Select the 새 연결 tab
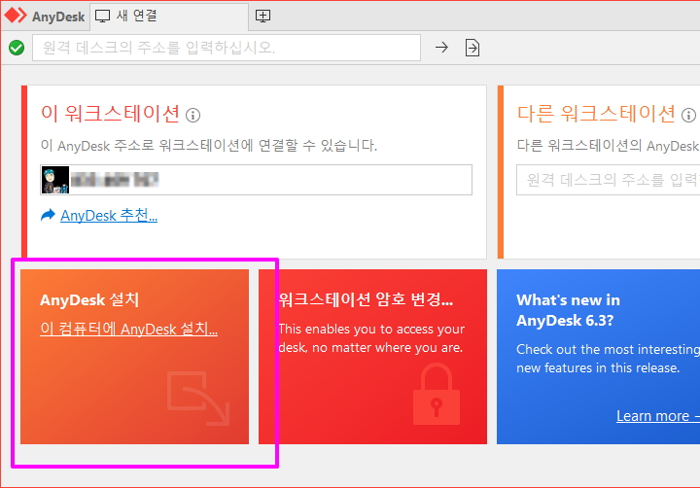The image size is (700, 488). tap(169, 17)
